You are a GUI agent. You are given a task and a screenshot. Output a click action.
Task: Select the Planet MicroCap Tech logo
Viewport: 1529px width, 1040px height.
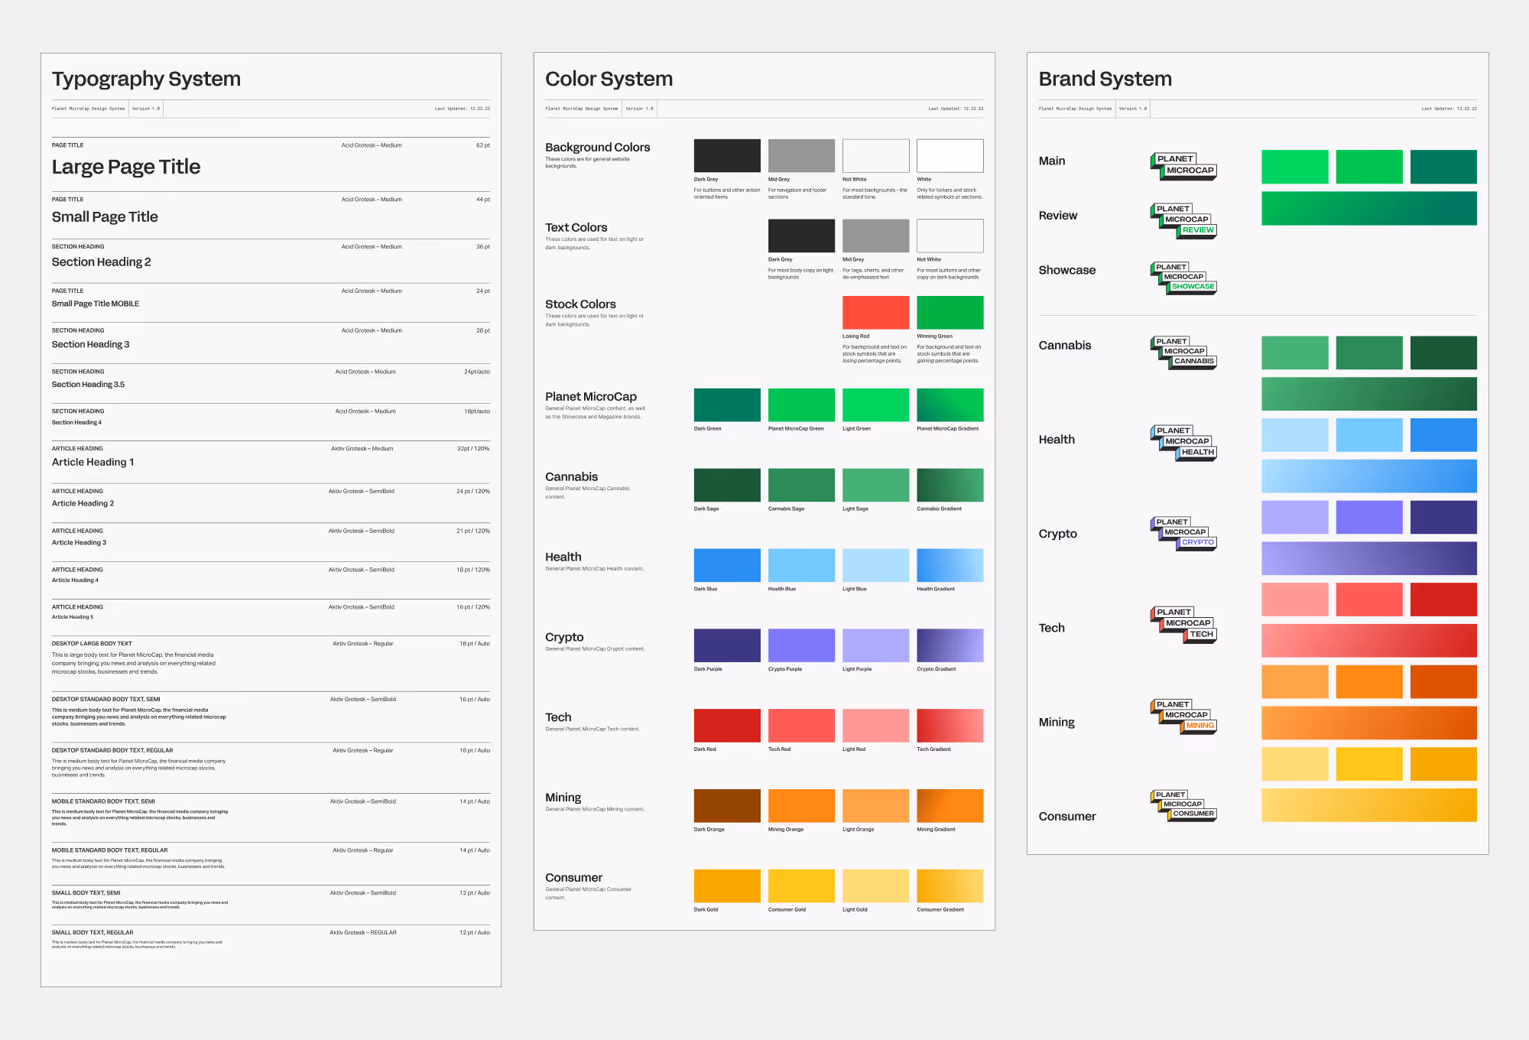click(x=1183, y=625)
